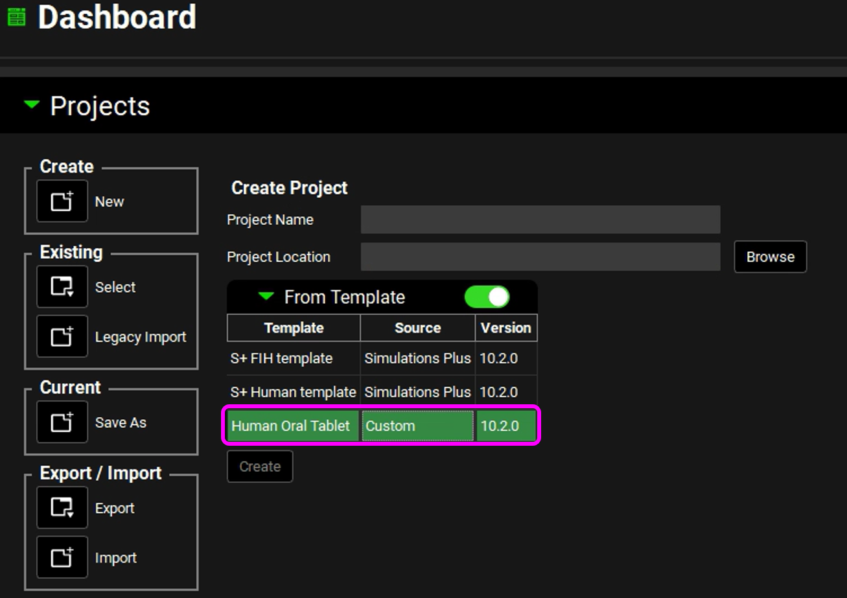Sort by the Template column header
The width and height of the screenshot is (847, 598).
click(294, 328)
